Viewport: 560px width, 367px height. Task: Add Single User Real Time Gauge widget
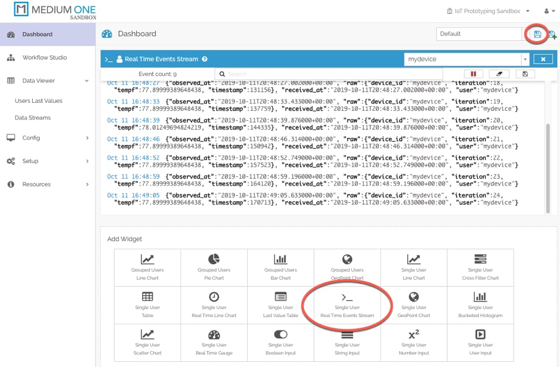click(214, 342)
